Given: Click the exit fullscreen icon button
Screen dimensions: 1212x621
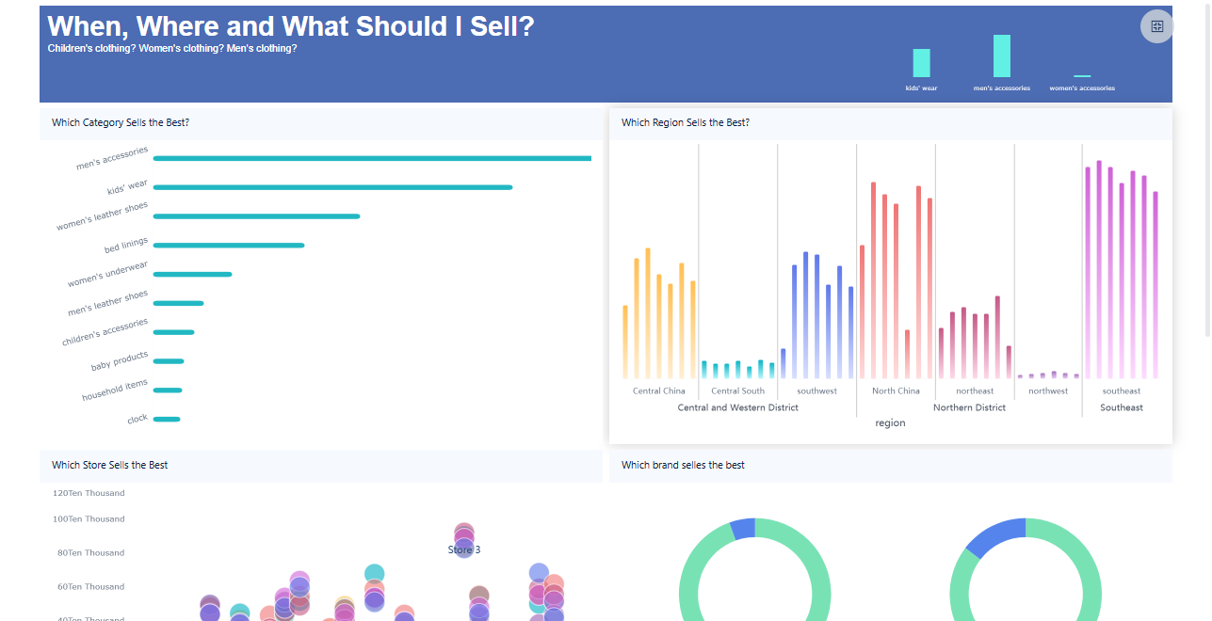Looking at the screenshot, I should [x=1156, y=26].
